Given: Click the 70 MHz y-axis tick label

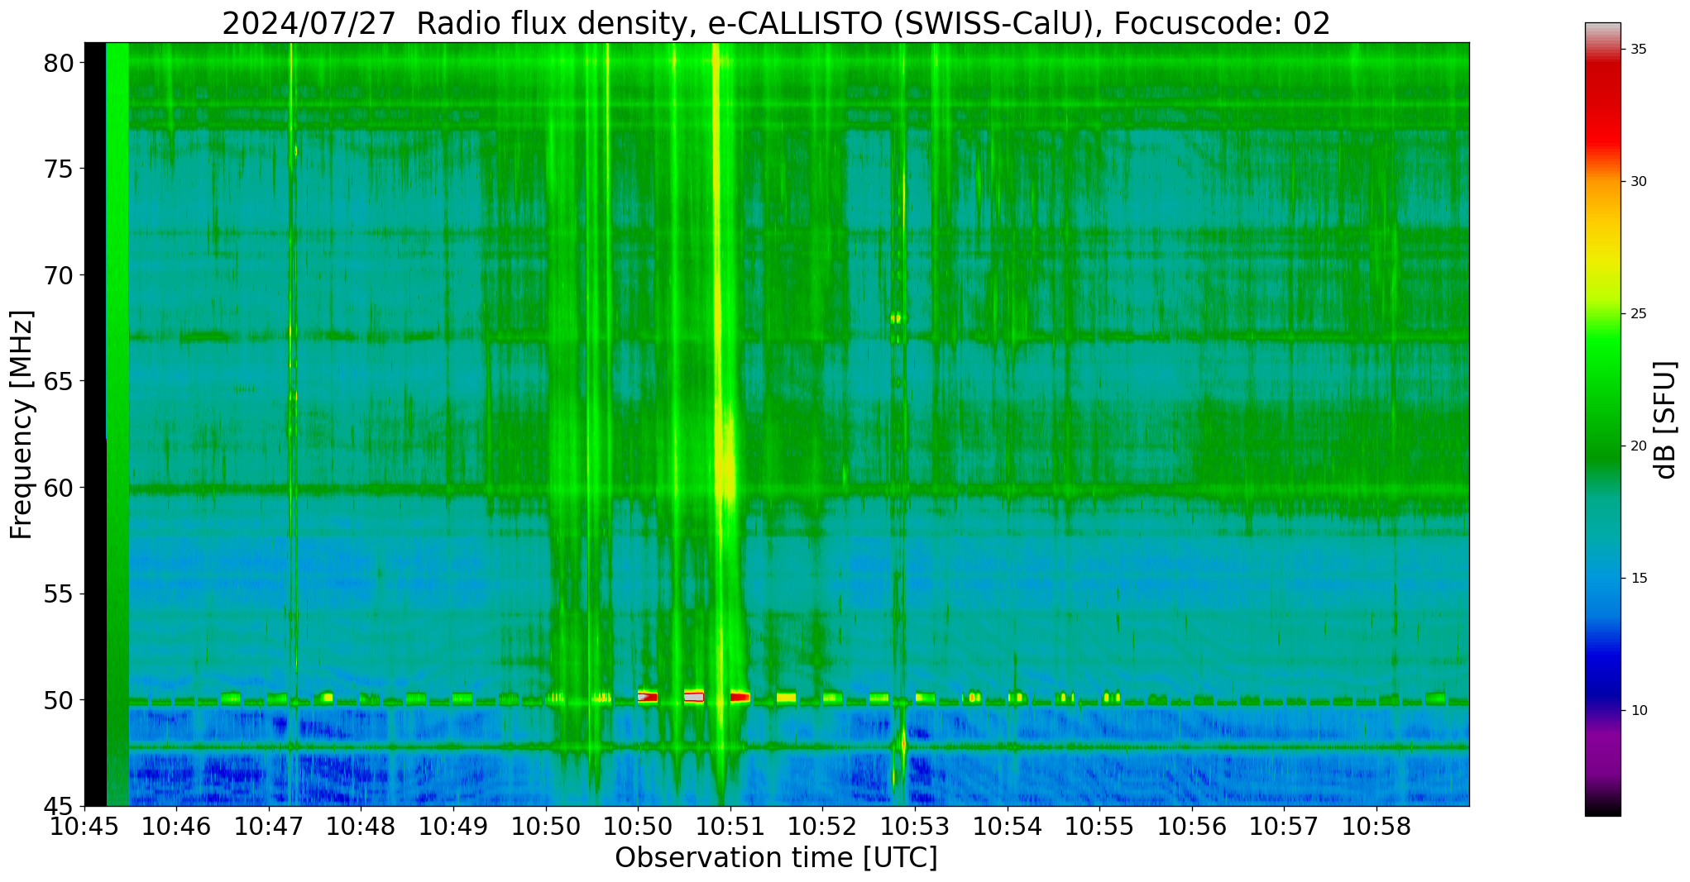Looking at the screenshot, I should coord(60,275).
